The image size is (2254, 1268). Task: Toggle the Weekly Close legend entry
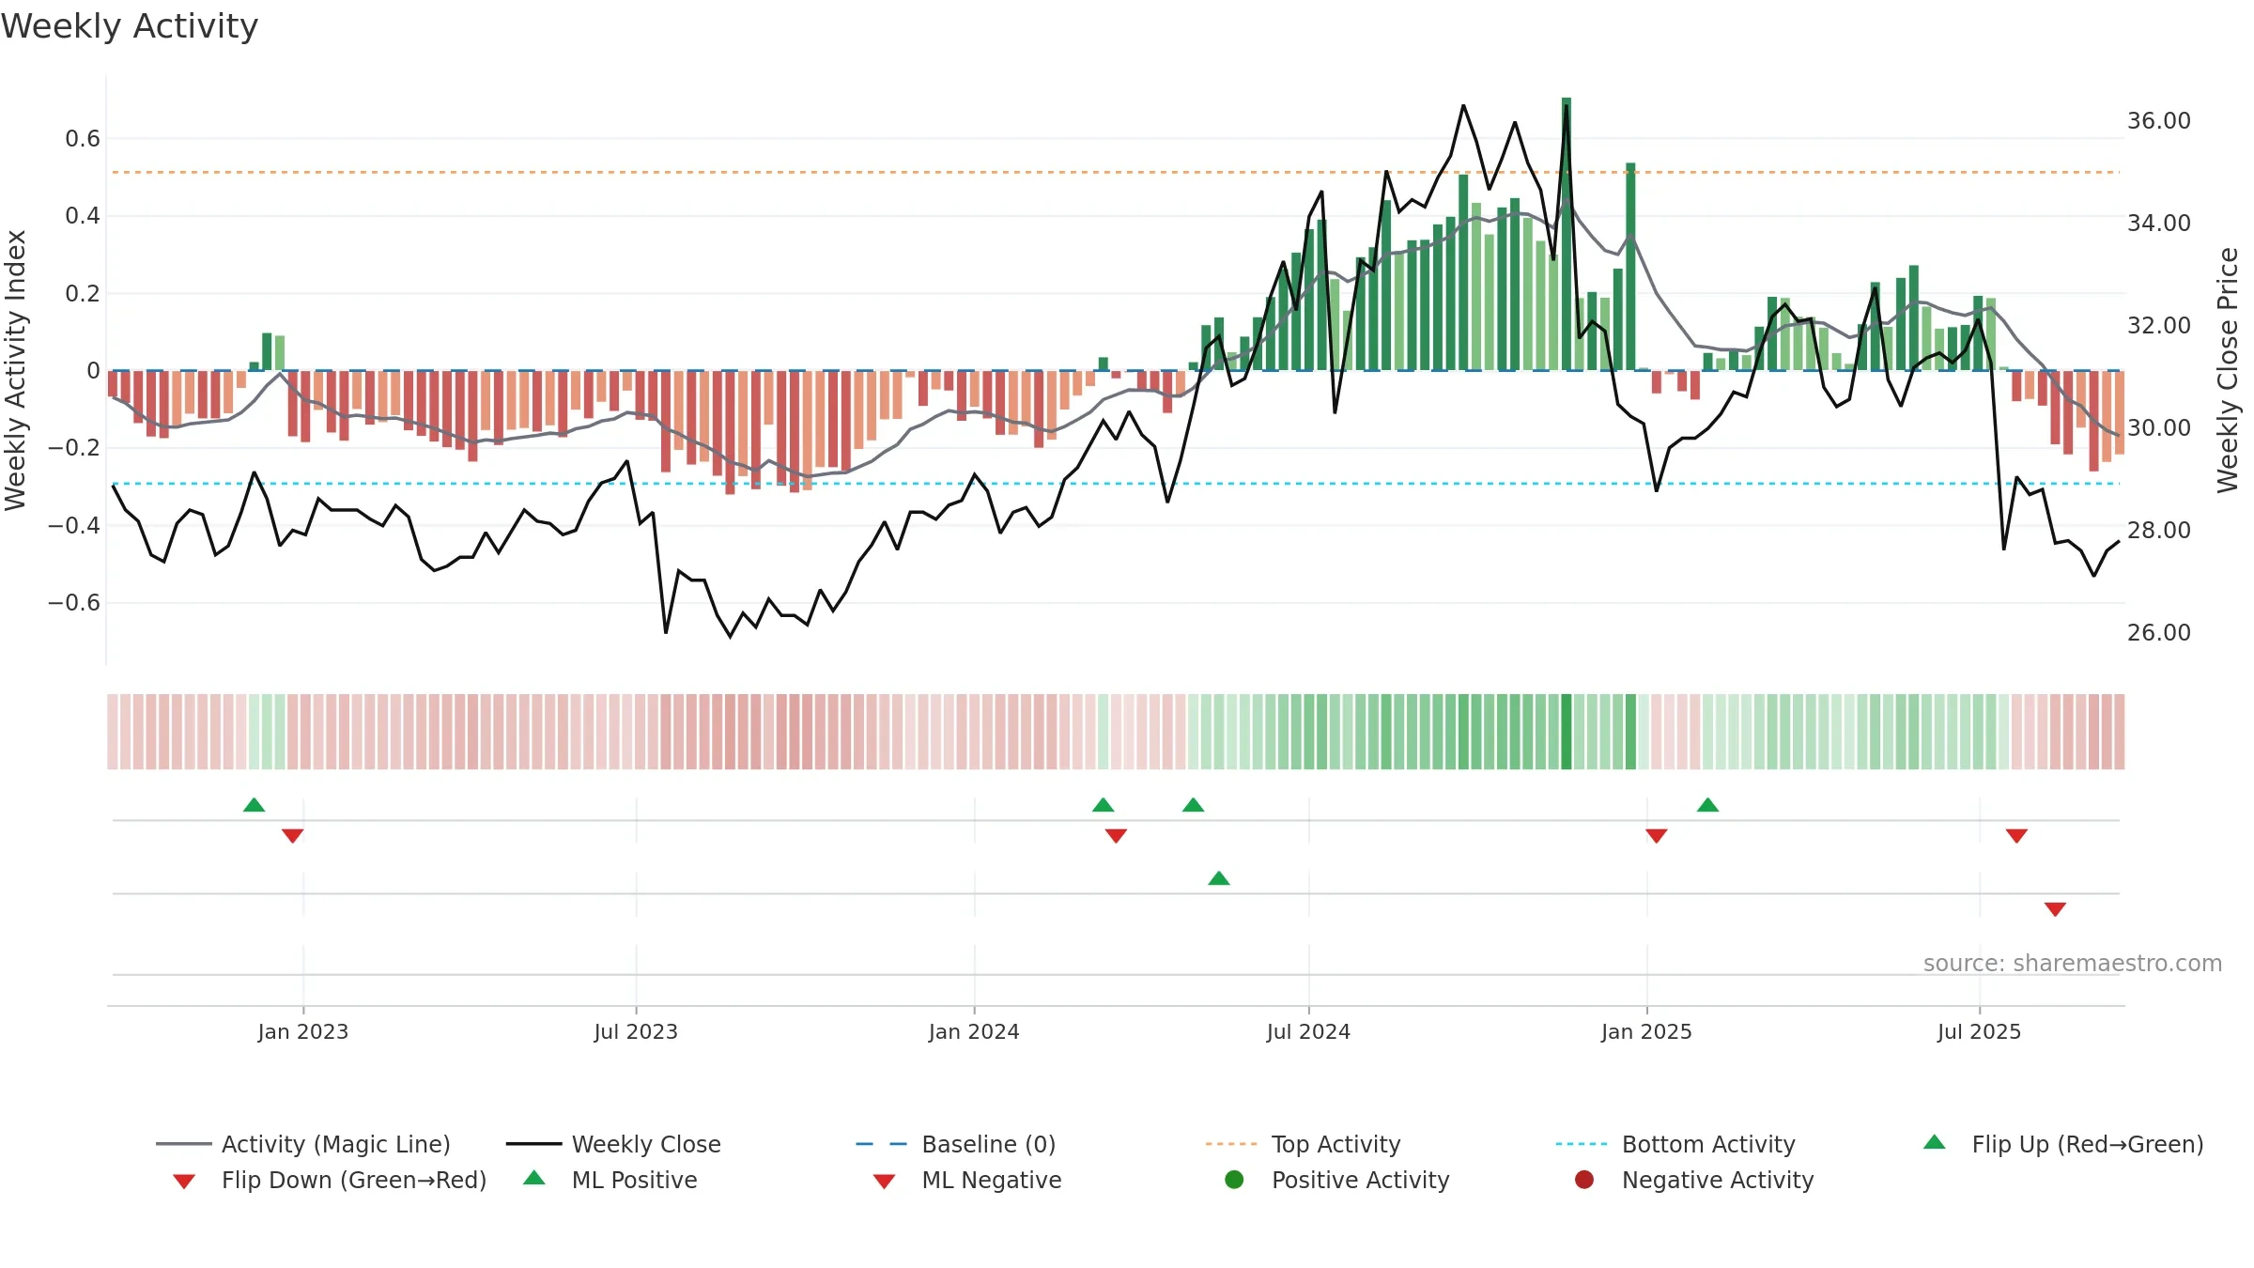[x=613, y=1144]
